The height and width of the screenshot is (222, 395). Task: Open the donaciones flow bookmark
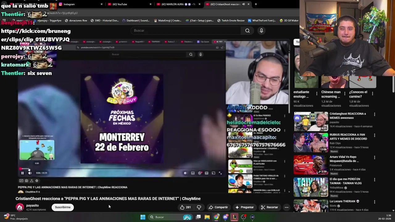point(76,21)
